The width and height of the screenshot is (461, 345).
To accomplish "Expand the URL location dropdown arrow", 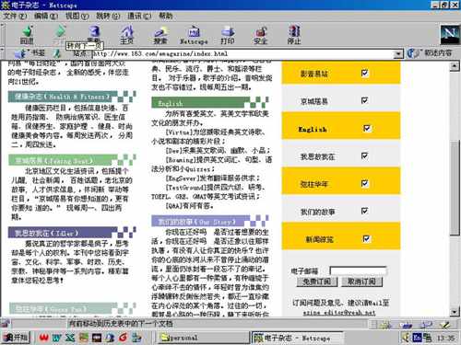I will (398, 54).
